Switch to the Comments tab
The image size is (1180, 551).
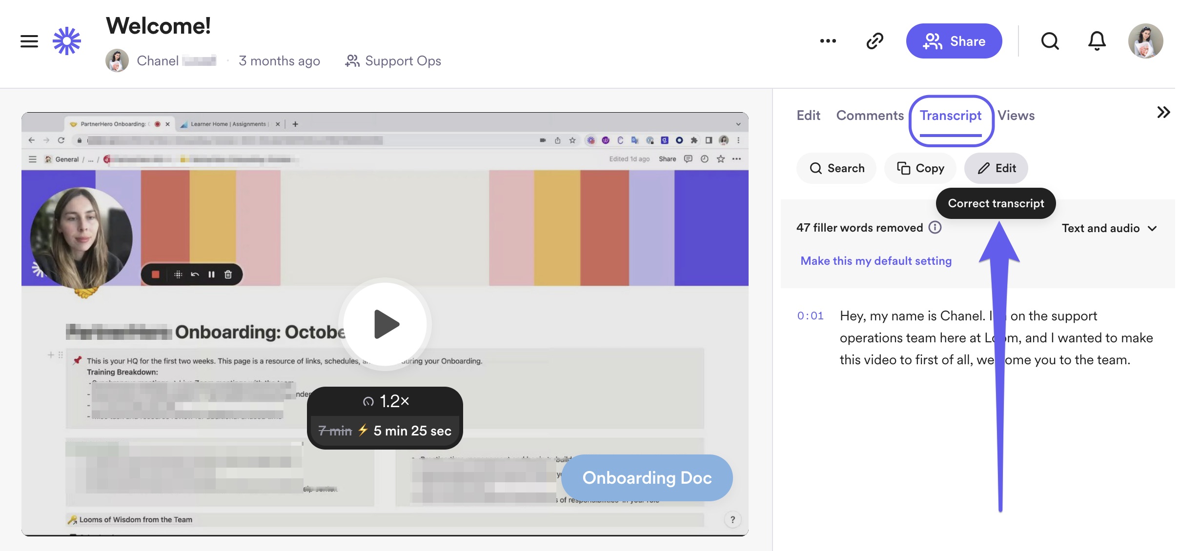[x=870, y=116]
